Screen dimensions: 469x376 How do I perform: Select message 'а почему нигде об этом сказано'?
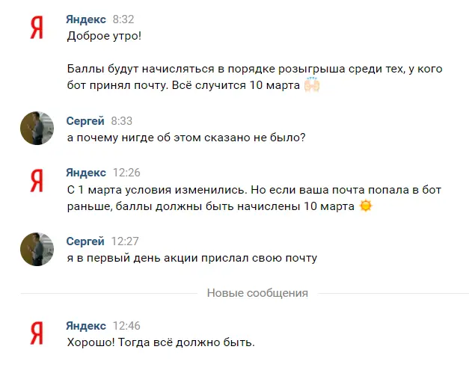(x=186, y=138)
